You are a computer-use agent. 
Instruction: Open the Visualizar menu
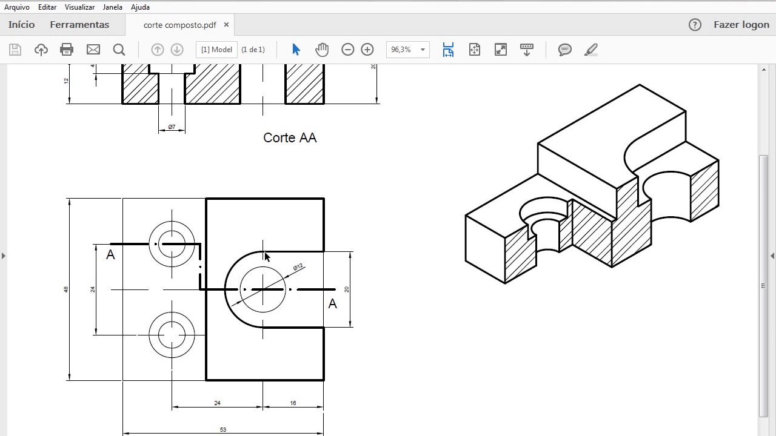coord(79,7)
